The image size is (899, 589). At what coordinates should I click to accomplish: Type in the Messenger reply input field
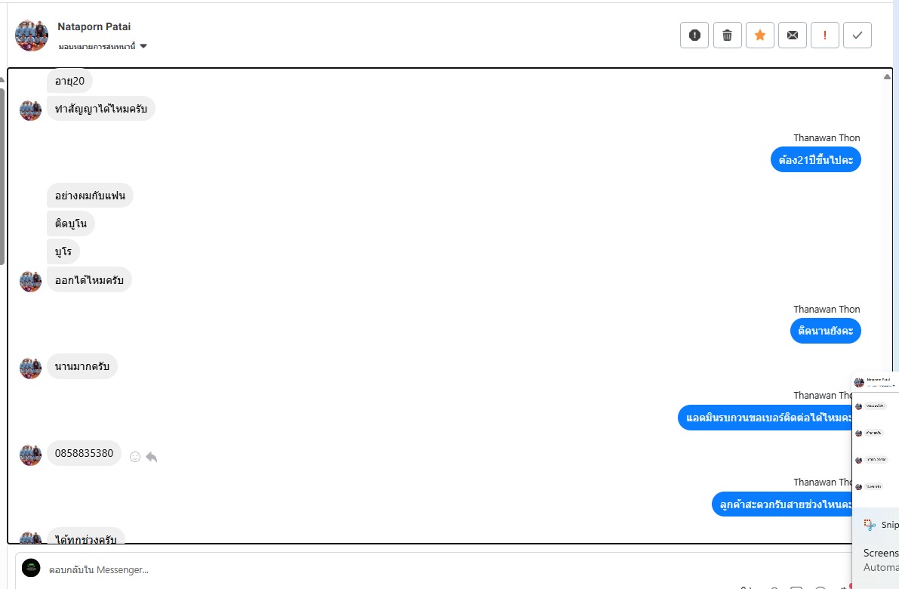(x=377, y=569)
